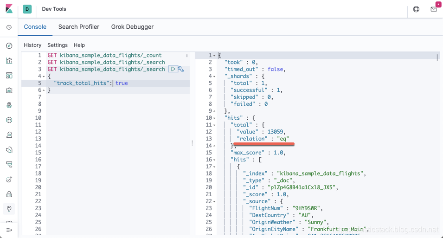This screenshot has width=443, height=238.
Task: Click the Kibana logo
Action: [9, 9]
